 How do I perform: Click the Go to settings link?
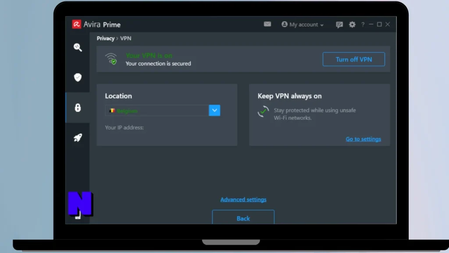click(363, 139)
